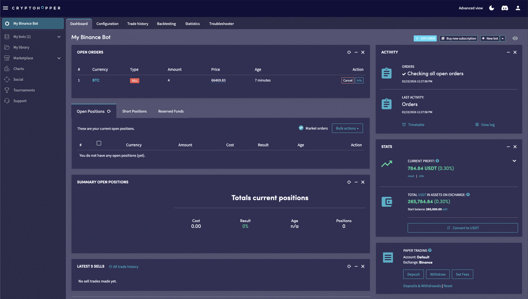Image resolution: width=528 pixels, height=299 pixels.
Task: Open dropdown arrow next to New bot
Action: click(503, 39)
